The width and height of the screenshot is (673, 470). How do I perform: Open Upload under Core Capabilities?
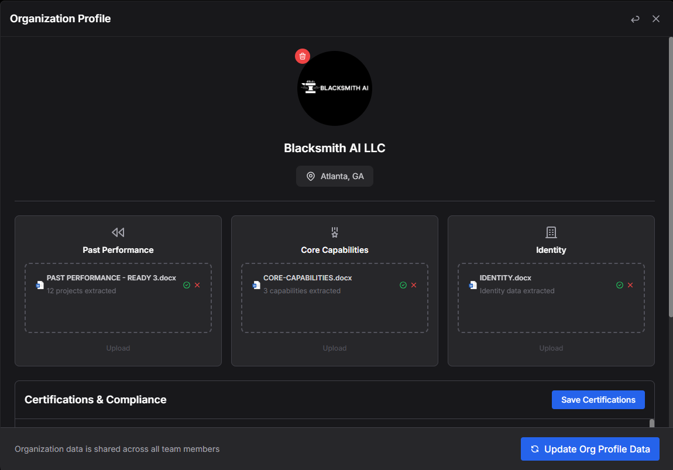coord(334,348)
